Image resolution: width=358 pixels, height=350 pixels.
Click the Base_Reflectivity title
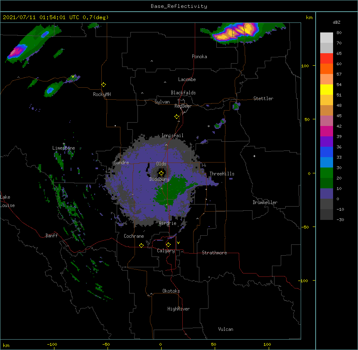pos(179,6)
